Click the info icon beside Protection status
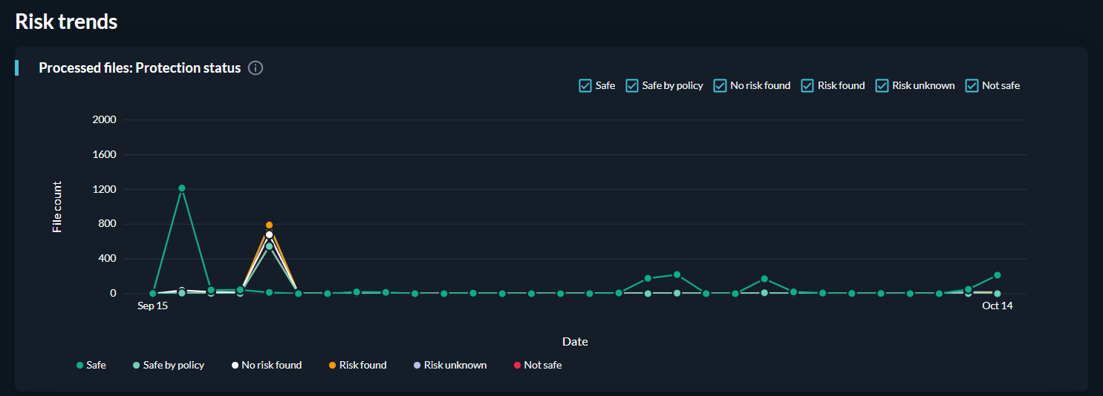 coord(256,68)
